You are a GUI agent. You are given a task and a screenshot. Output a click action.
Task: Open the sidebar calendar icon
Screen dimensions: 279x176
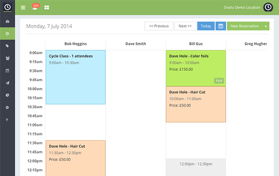pos(7,70)
